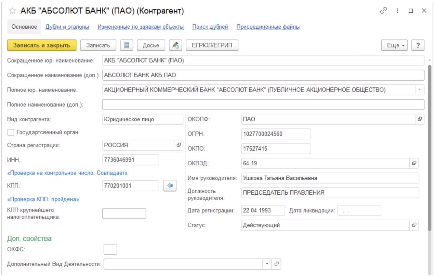This screenshot has height=276, width=435.
Task: Click the pencil with clock icon button
Action: pos(176,45)
